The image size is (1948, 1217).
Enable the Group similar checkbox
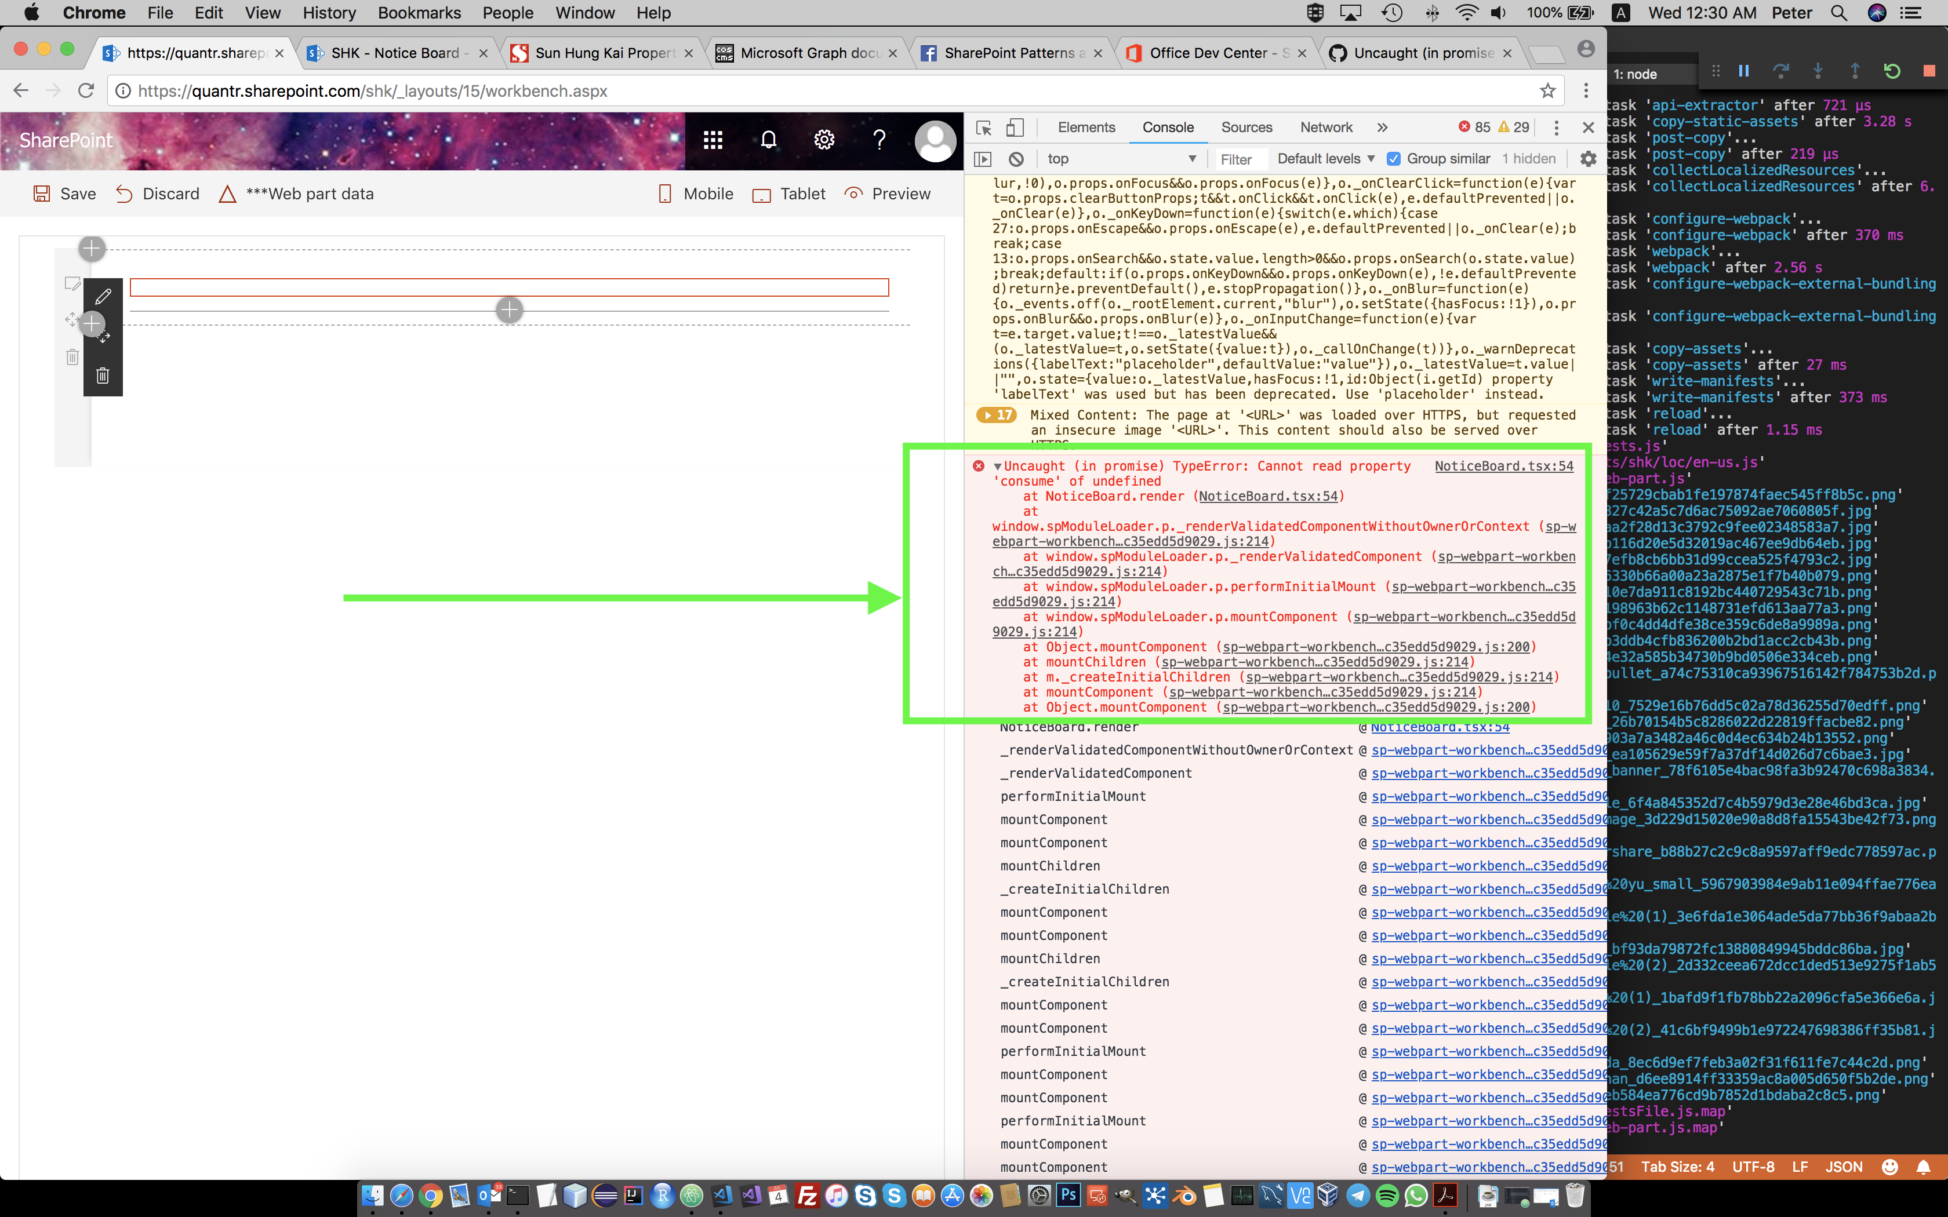click(x=1394, y=159)
